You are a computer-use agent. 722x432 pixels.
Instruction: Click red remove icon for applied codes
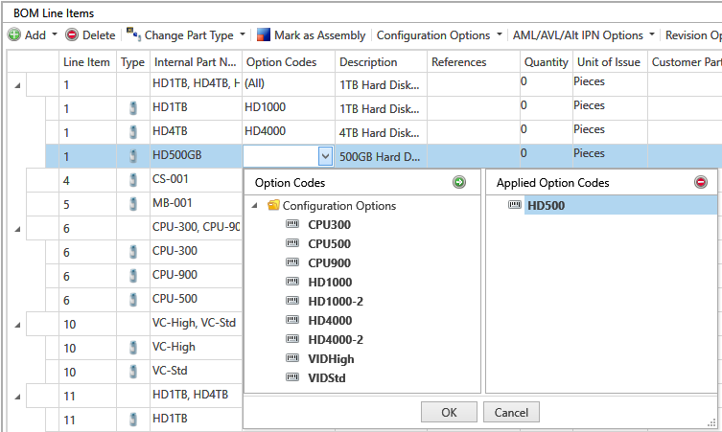point(701,182)
